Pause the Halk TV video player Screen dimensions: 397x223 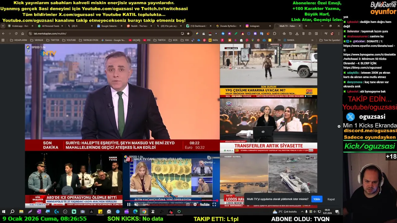[x=129, y=204]
